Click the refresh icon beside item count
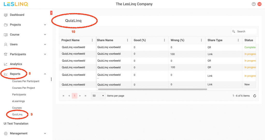 pos(255,96)
